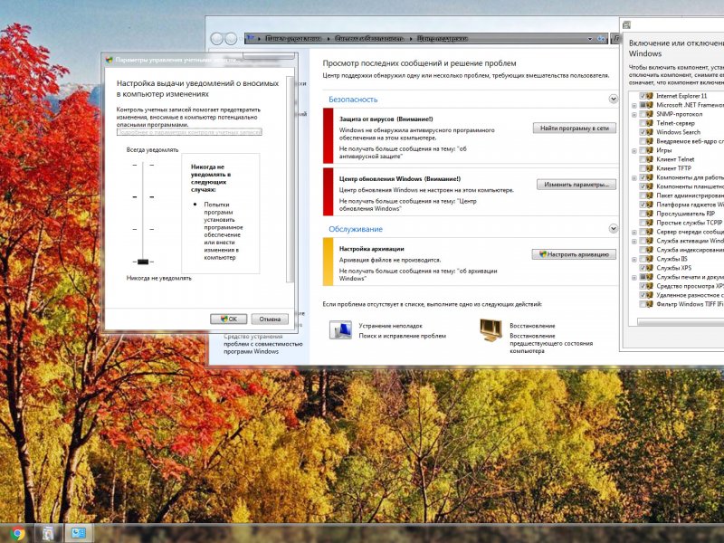Screen dimensions: 724x543
Task: Click Настроить архивацию button
Action: 574,254
